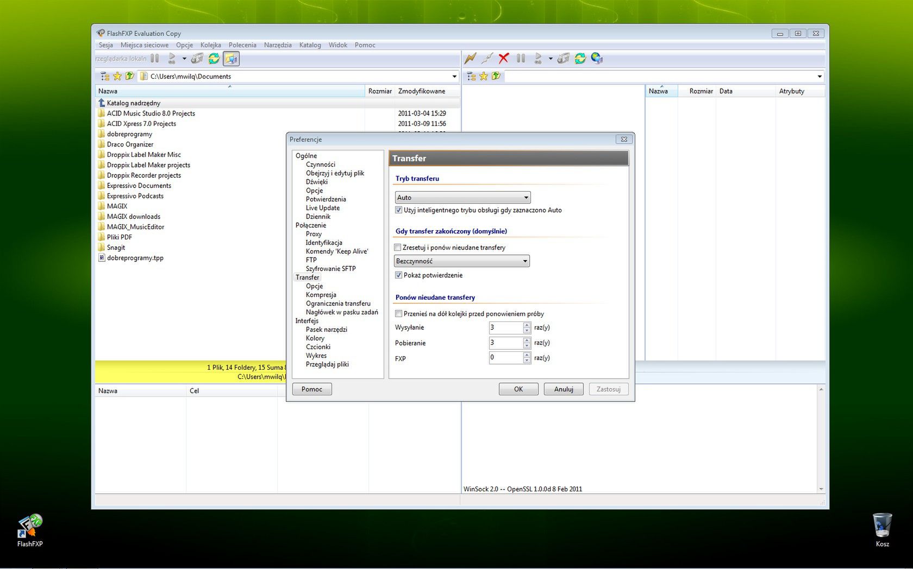Increase Wysyłanie retry count

(527, 325)
